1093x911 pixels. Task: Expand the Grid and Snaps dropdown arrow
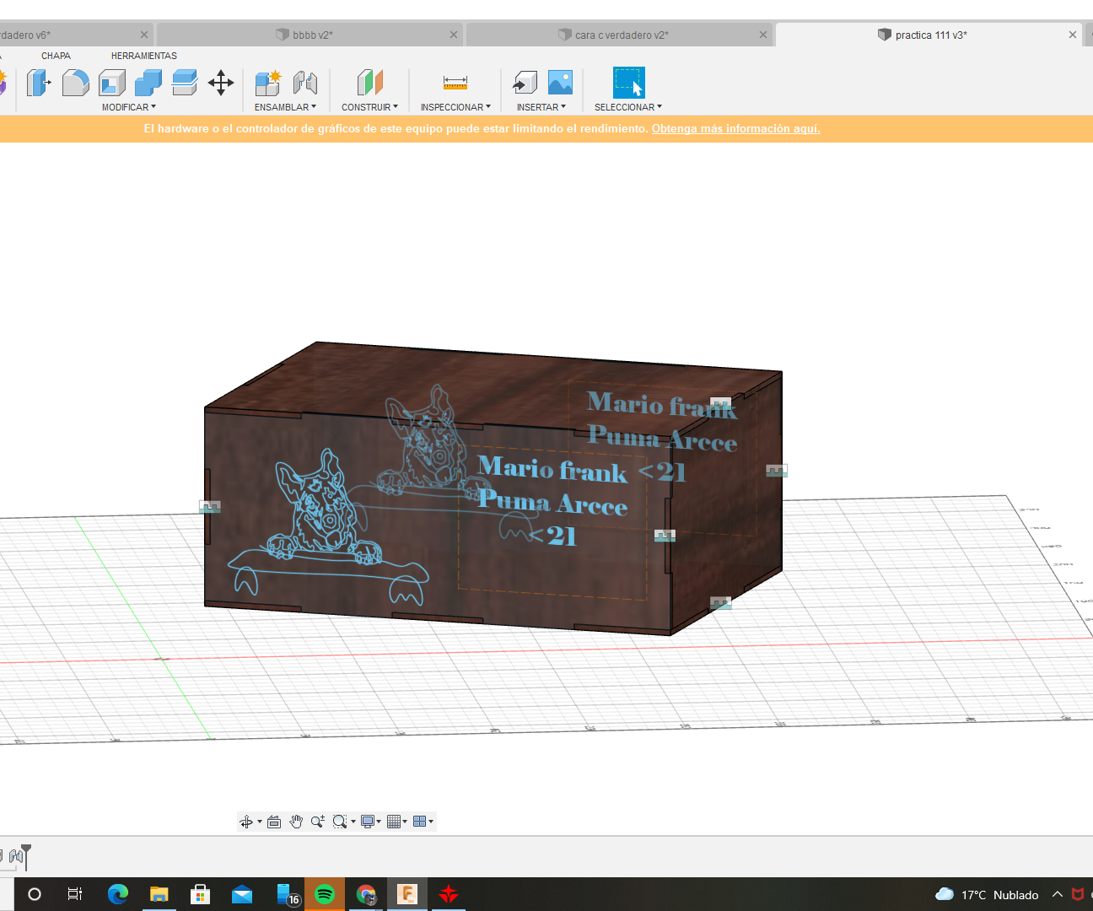(406, 822)
